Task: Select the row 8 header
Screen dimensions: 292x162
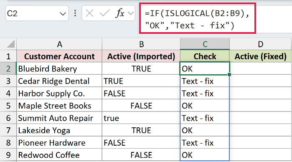Action: coord(8,143)
